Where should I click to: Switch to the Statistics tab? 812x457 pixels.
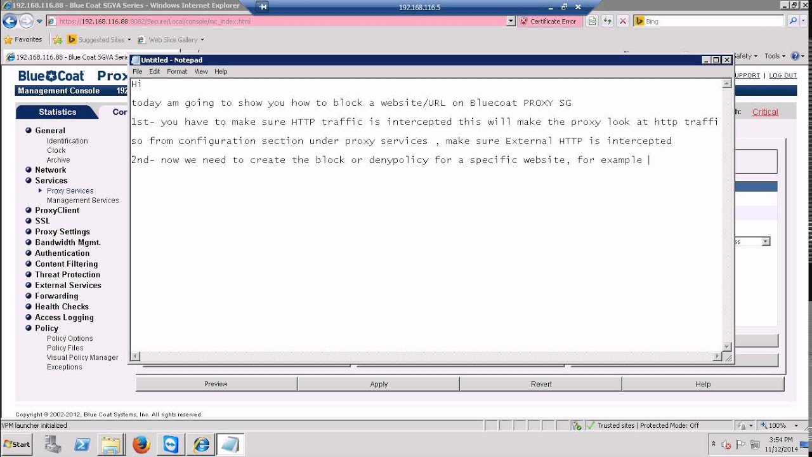[57, 112]
